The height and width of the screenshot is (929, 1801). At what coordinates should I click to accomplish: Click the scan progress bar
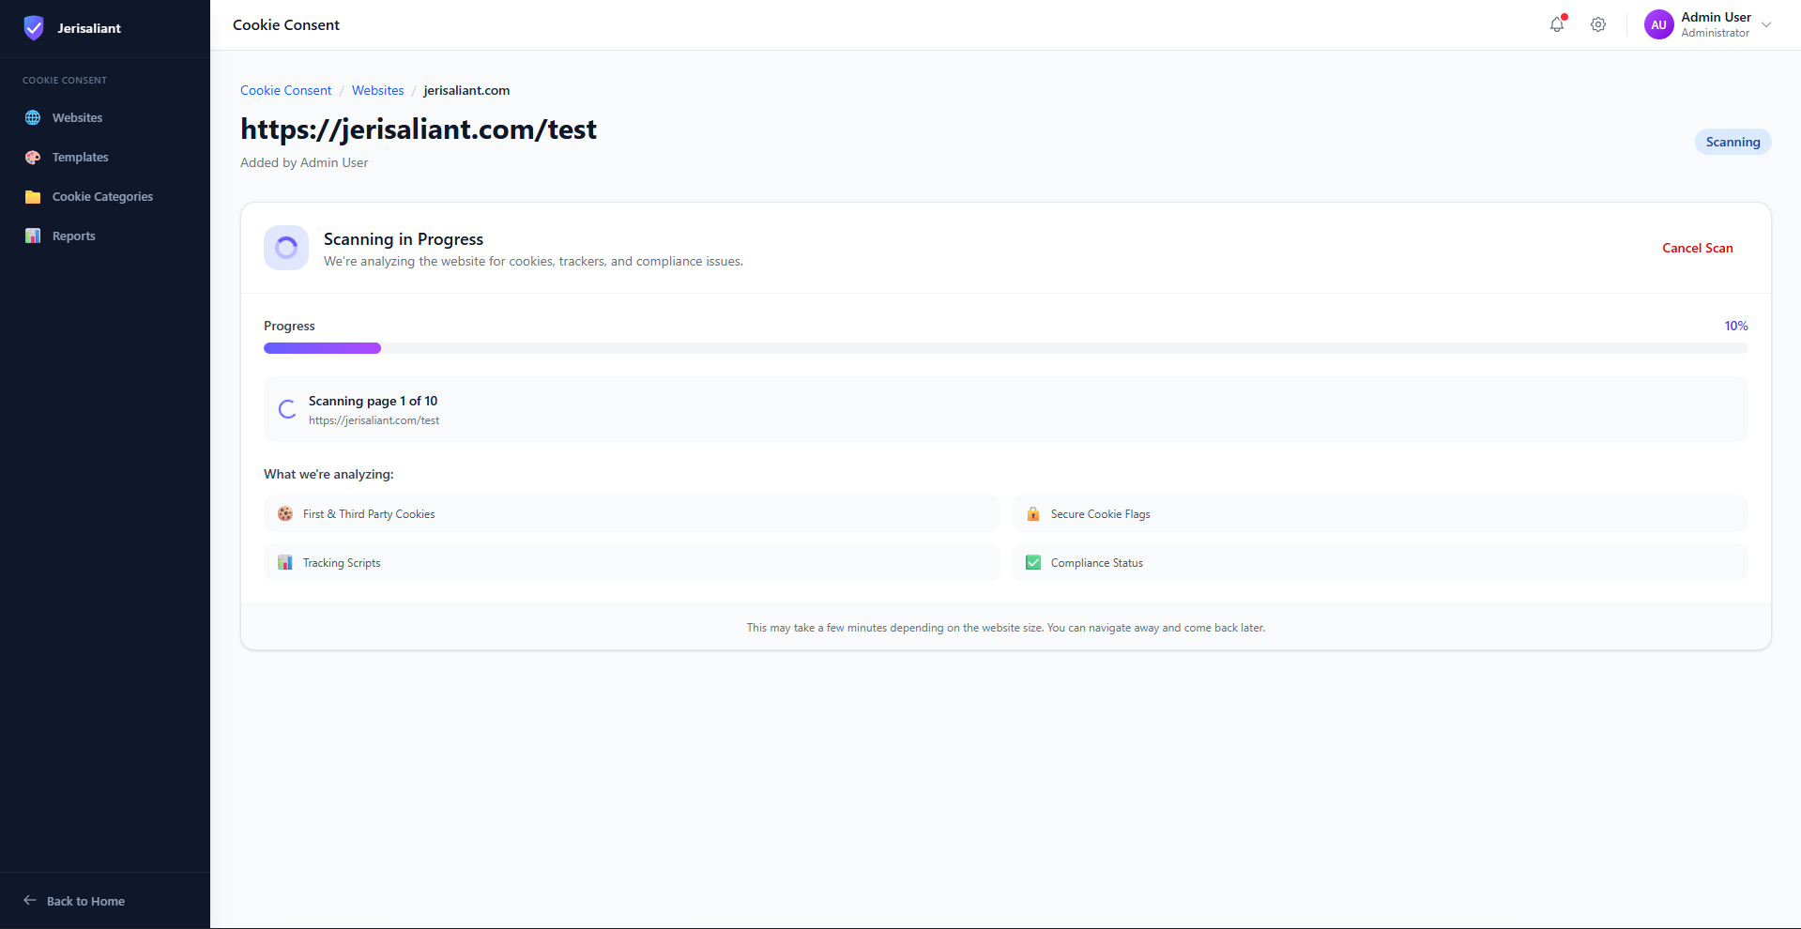coord(1005,348)
